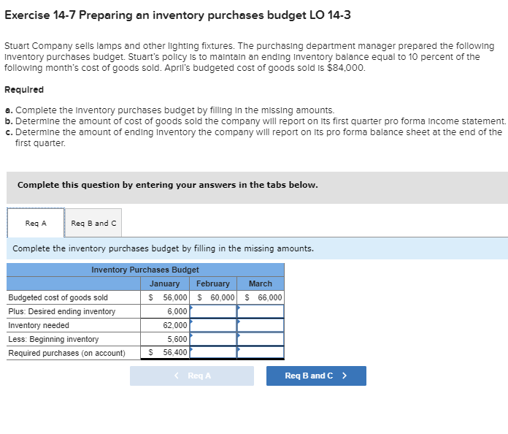
Task: Click the Plus: Desired ending inventory label
Action: 62,311
